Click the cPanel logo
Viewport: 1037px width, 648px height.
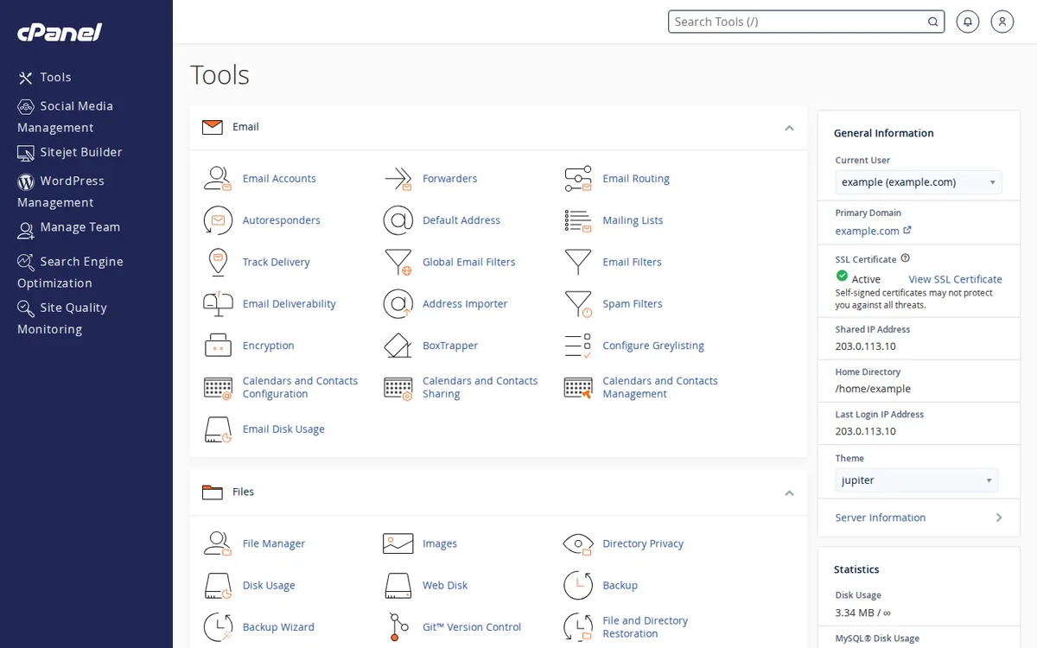(60, 33)
